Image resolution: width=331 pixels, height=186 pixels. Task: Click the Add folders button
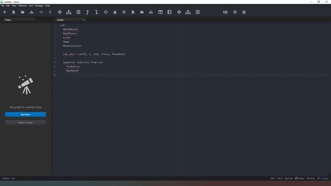[x=25, y=115]
